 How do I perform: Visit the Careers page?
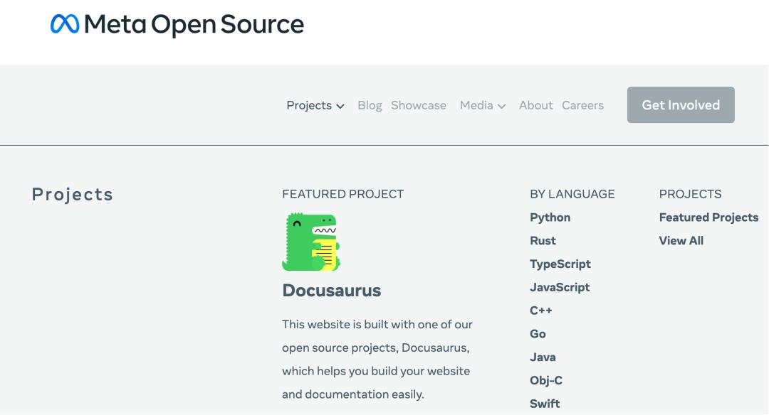(582, 105)
